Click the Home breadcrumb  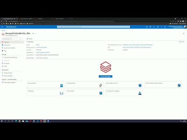coord(4,30)
